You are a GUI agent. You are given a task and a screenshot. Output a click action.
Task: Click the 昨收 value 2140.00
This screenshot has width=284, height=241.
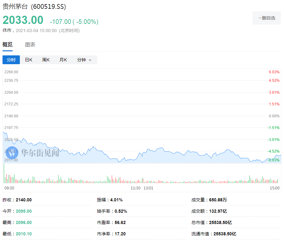(24, 200)
